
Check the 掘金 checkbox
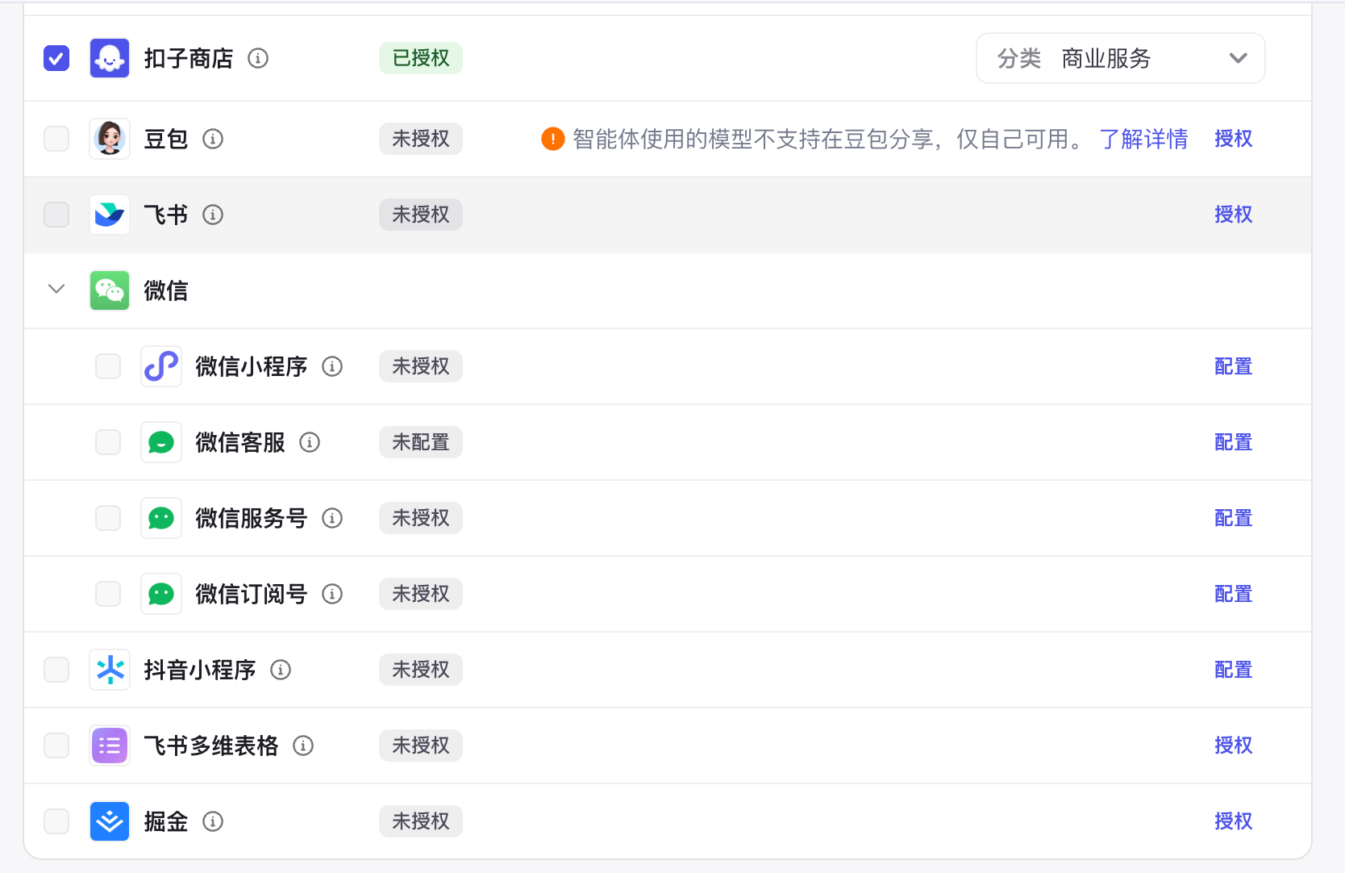pos(56,821)
